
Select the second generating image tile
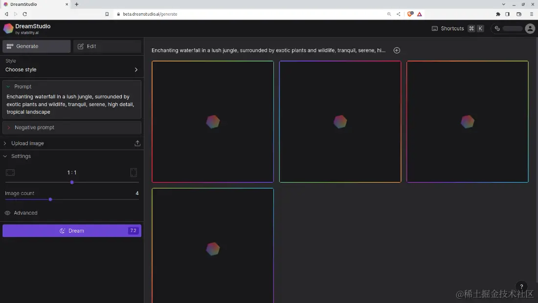[340, 122]
